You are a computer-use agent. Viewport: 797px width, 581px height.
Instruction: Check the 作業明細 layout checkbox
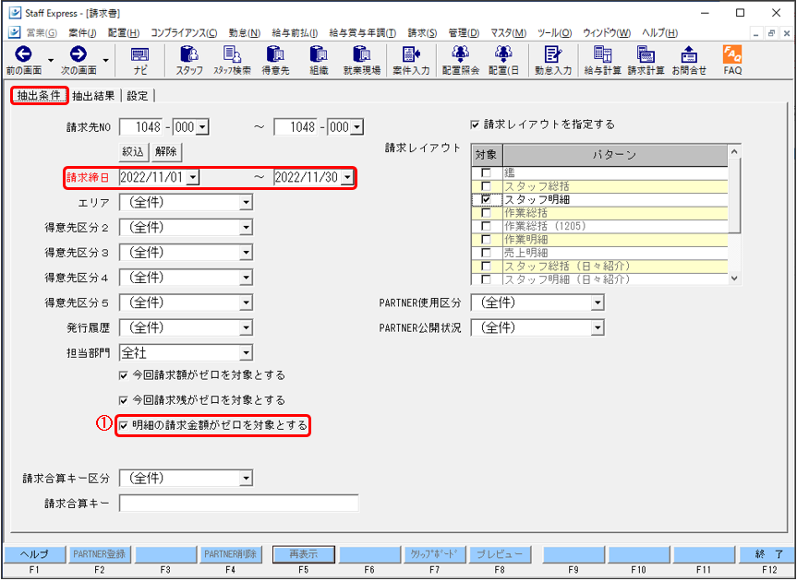[486, 239]
